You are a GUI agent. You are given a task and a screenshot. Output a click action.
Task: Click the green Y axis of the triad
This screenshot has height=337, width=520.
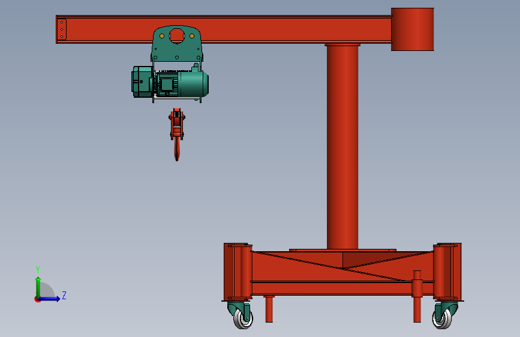(38, 287)
